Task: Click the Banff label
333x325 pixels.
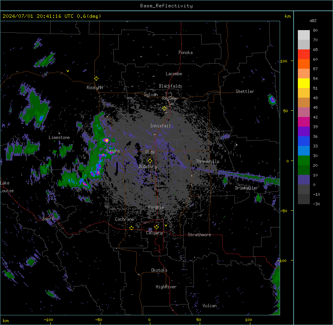Action: coord(48,219)
